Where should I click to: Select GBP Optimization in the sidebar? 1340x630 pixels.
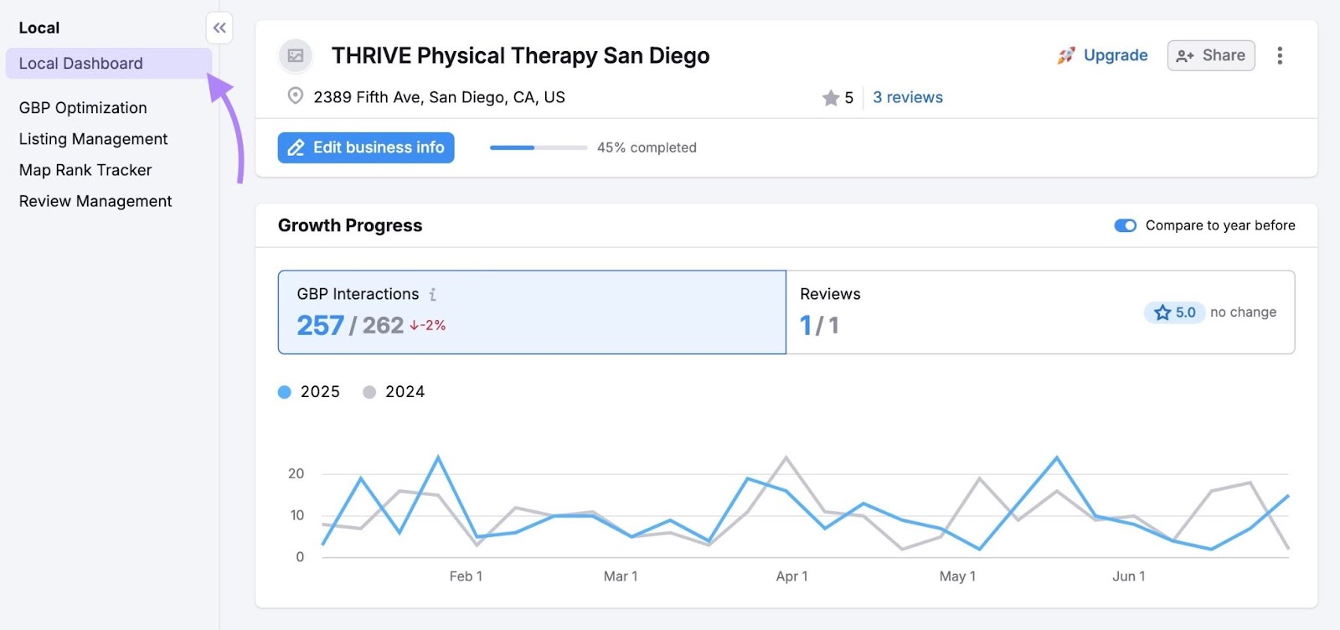point(82,107)
